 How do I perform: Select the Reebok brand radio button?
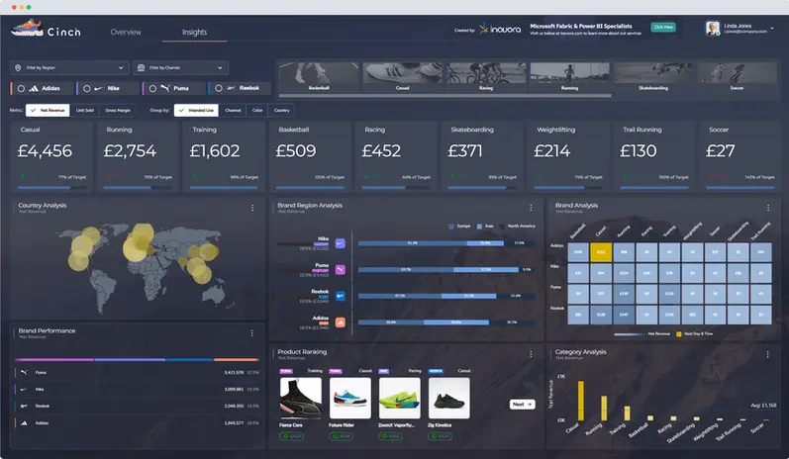pyautogui.click(x=219, y=88)
